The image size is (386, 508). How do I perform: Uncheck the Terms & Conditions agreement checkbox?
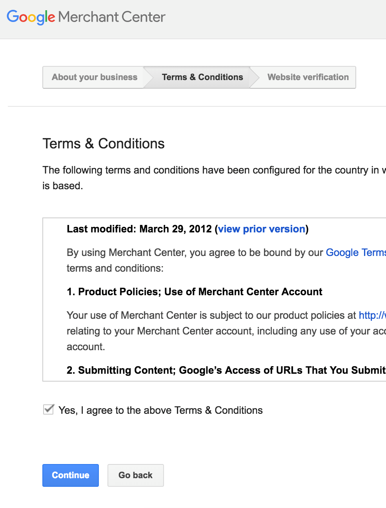pyautogui.click(x=48, y=409)
